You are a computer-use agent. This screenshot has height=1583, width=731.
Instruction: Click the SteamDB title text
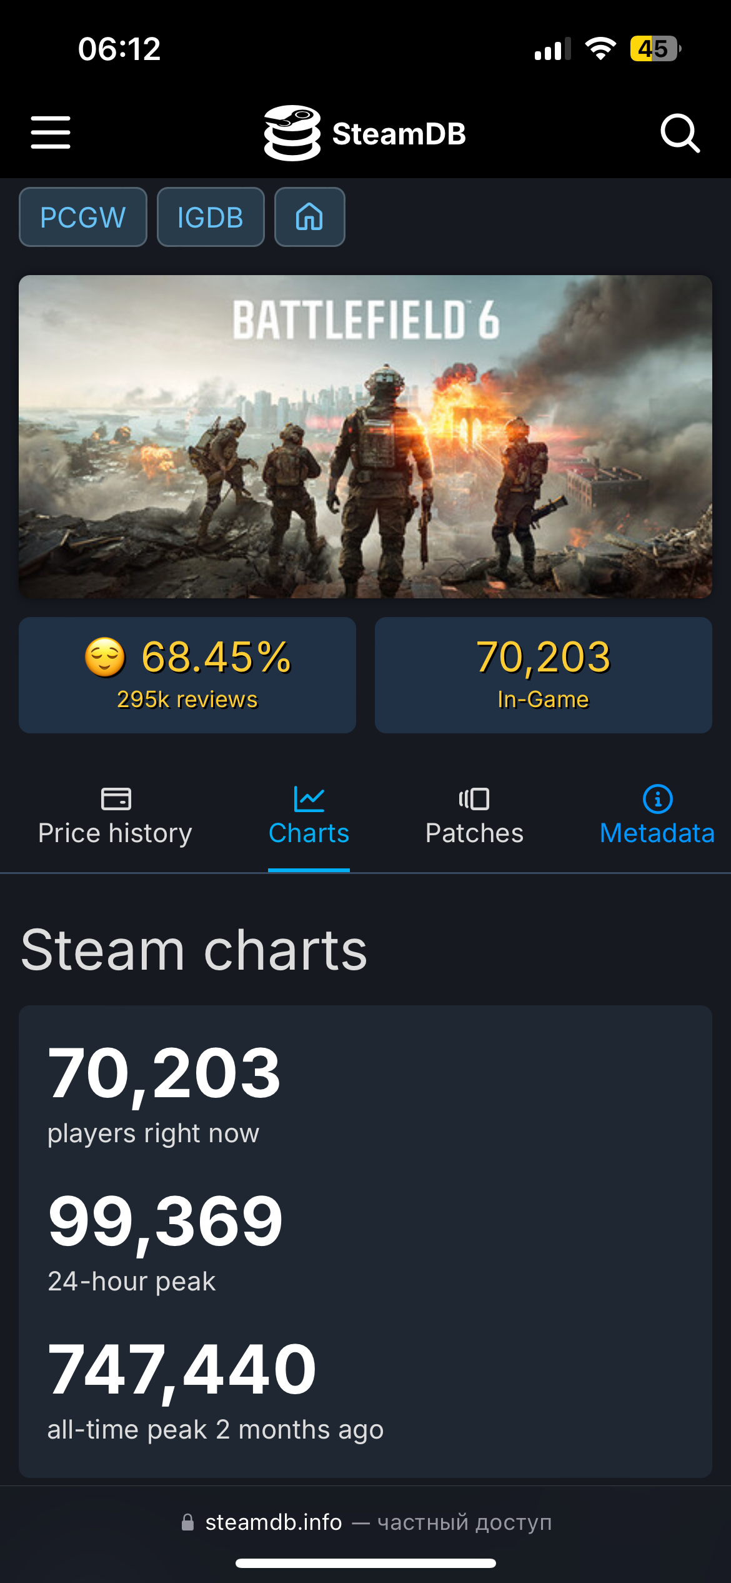pyautogui.click(x=399, y=134)
